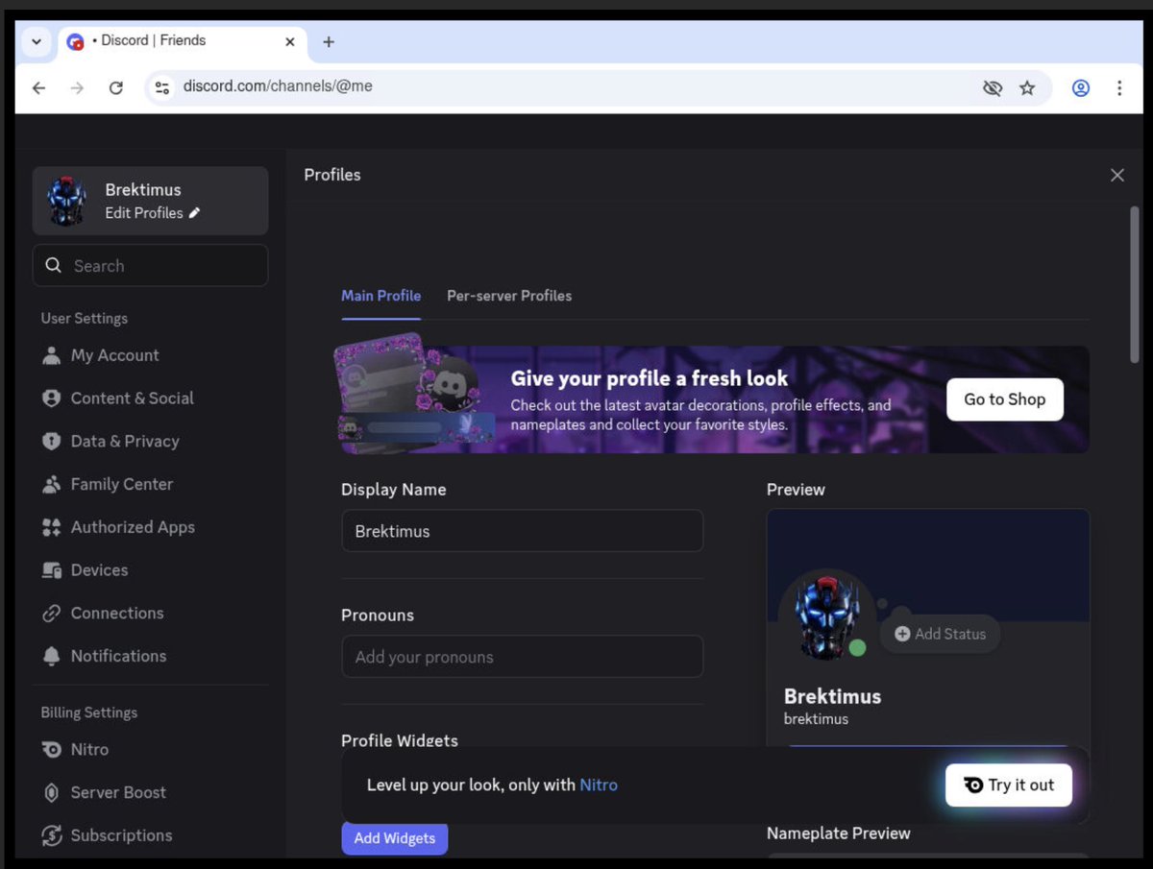This screenshot has width=1153, height=869.
Task: Open a new browser tab with plus
Action: click(329, 42)
